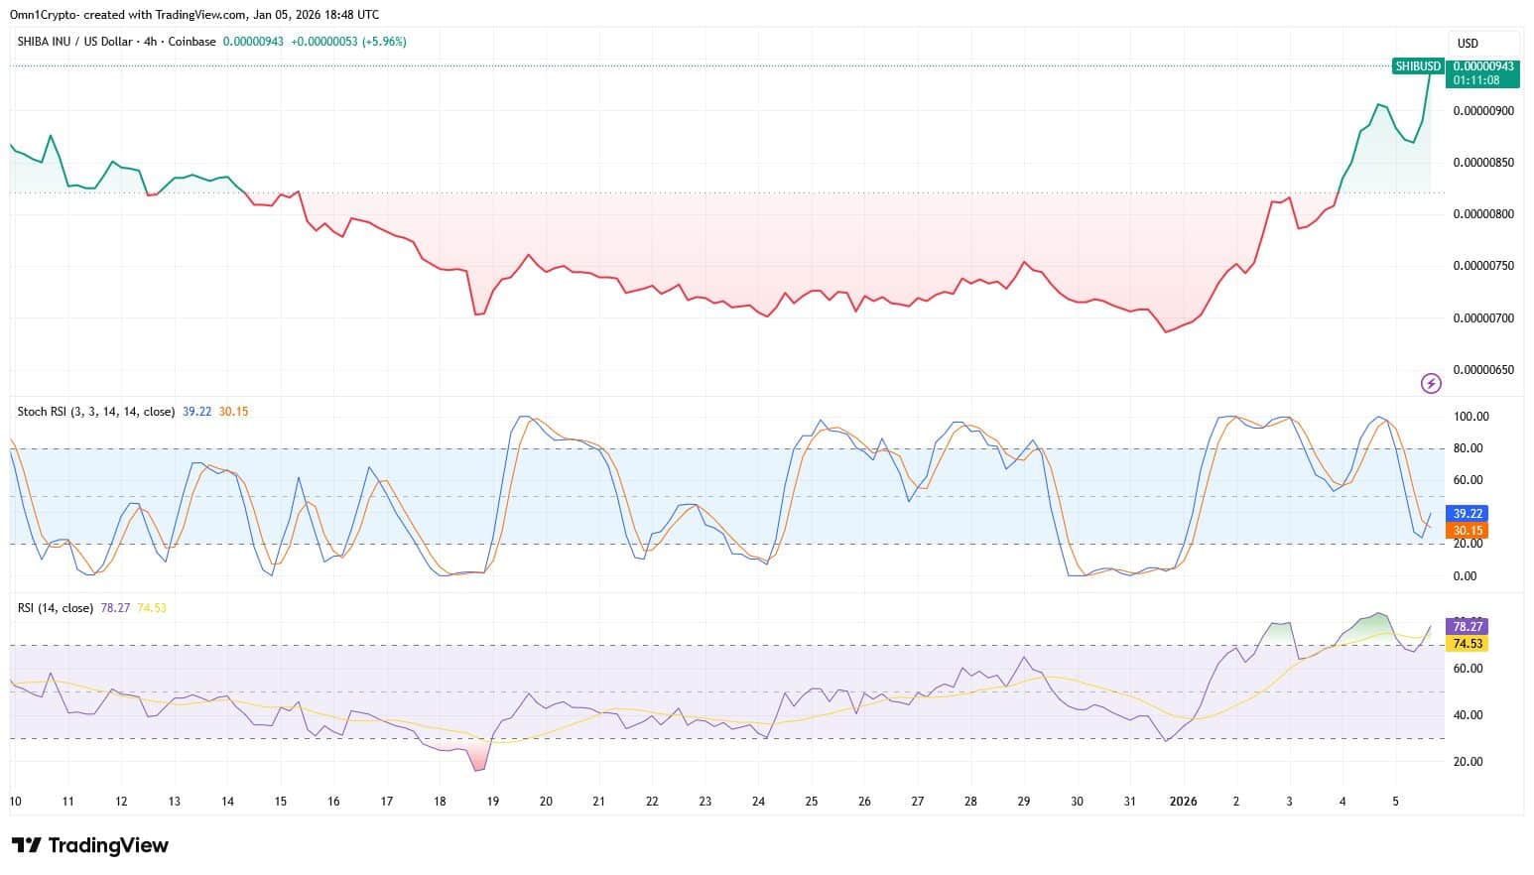Click the 0.00000800 price axis label
The height and width of the screenshot is (875, 1534).
point(1482,214)
